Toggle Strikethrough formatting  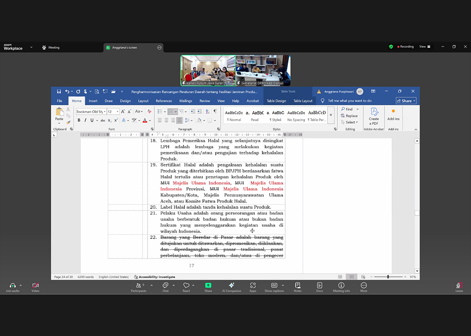(x=103, y=121)
